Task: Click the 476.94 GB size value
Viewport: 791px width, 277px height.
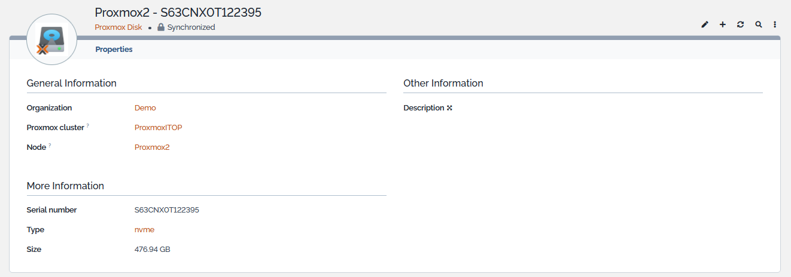Action: coord(152,250)
